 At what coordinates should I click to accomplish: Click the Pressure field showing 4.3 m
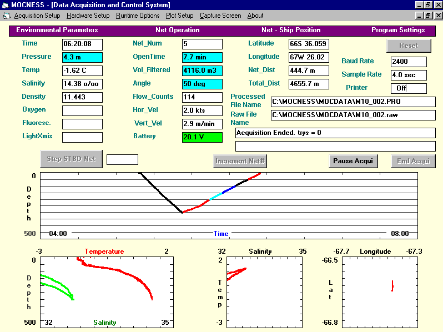(x=82, y=57)
